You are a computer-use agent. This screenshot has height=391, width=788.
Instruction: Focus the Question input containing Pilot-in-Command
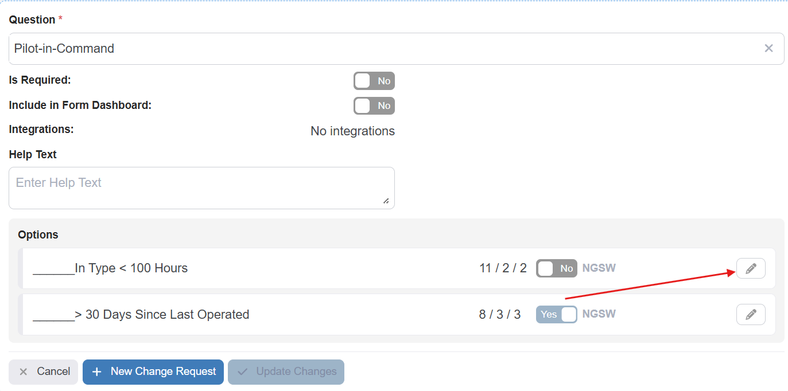379,49
